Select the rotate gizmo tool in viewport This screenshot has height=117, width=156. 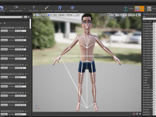pos(103,15)
